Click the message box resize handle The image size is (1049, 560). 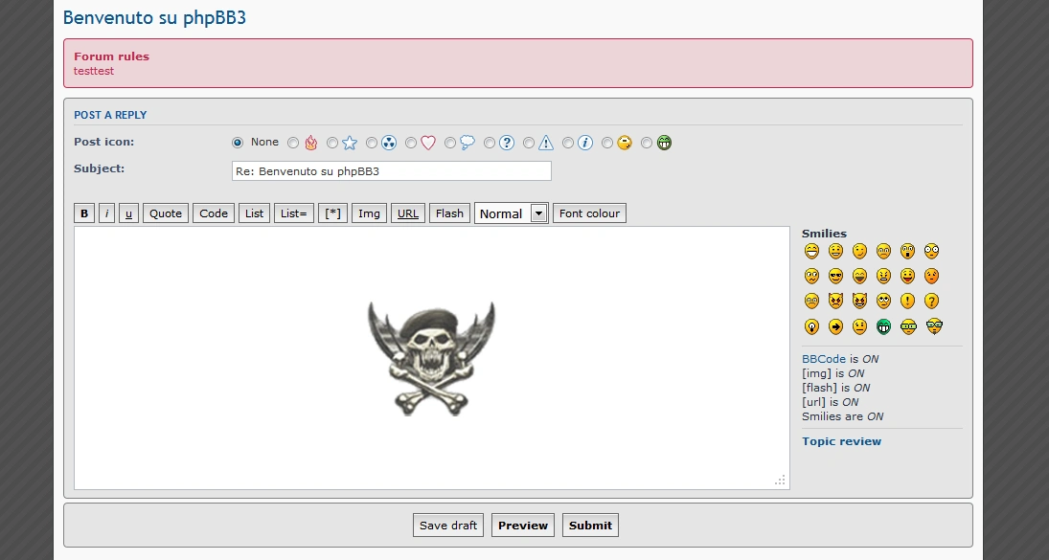coord(780,480)
